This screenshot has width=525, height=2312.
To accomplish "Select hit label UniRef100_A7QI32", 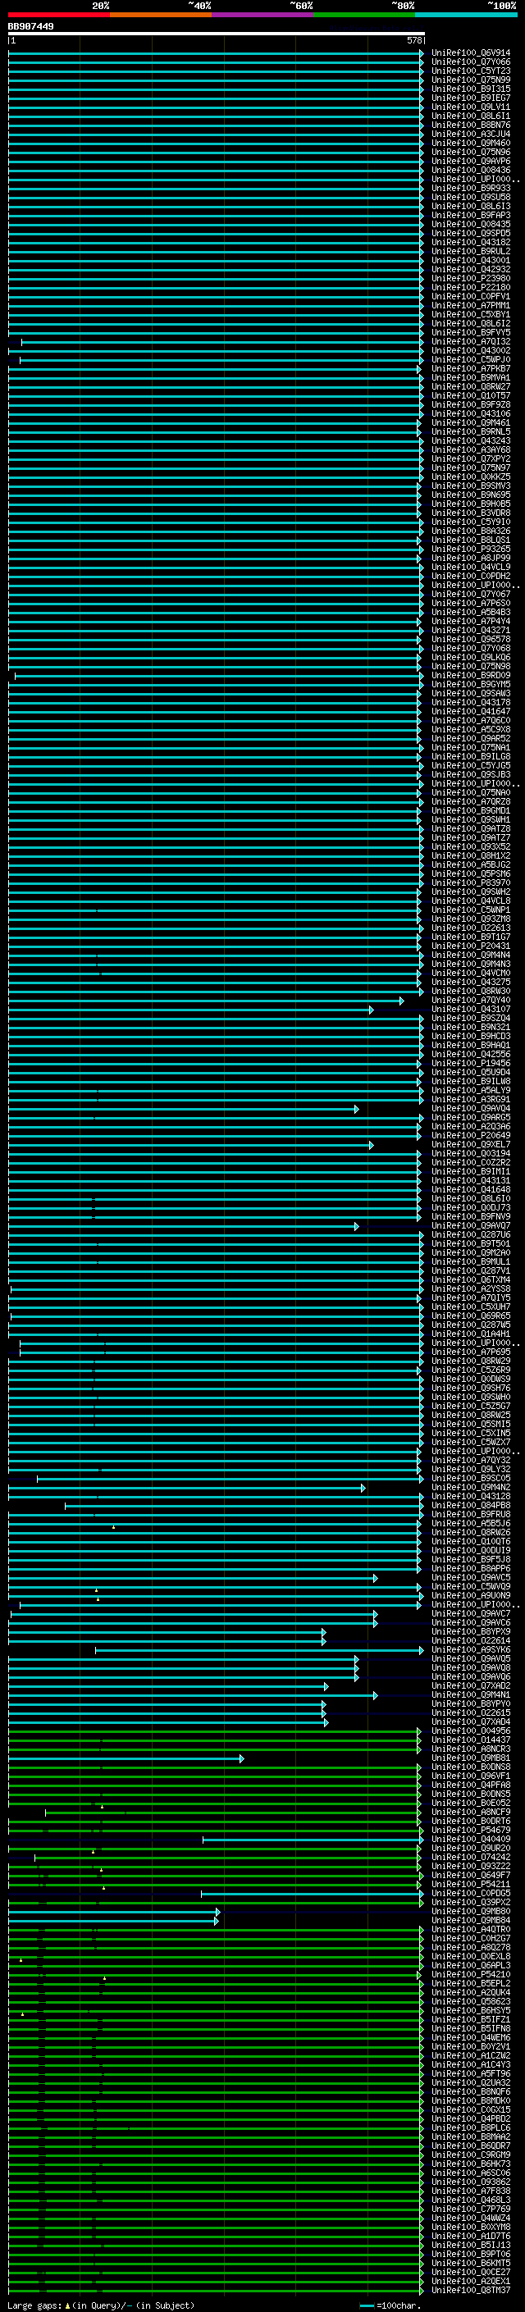I will (471, 342).
